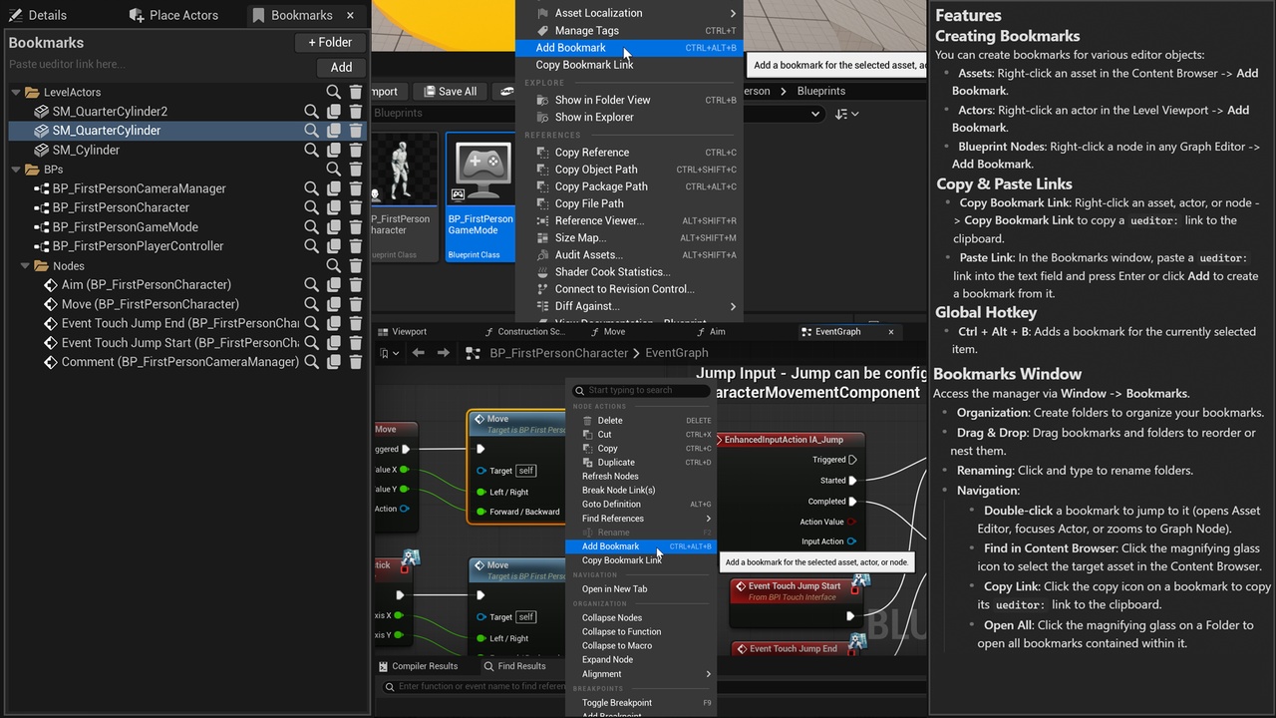1276x718 pixels.
Task: Delete the SM_Cylinder bookmark
Action: 356,151
